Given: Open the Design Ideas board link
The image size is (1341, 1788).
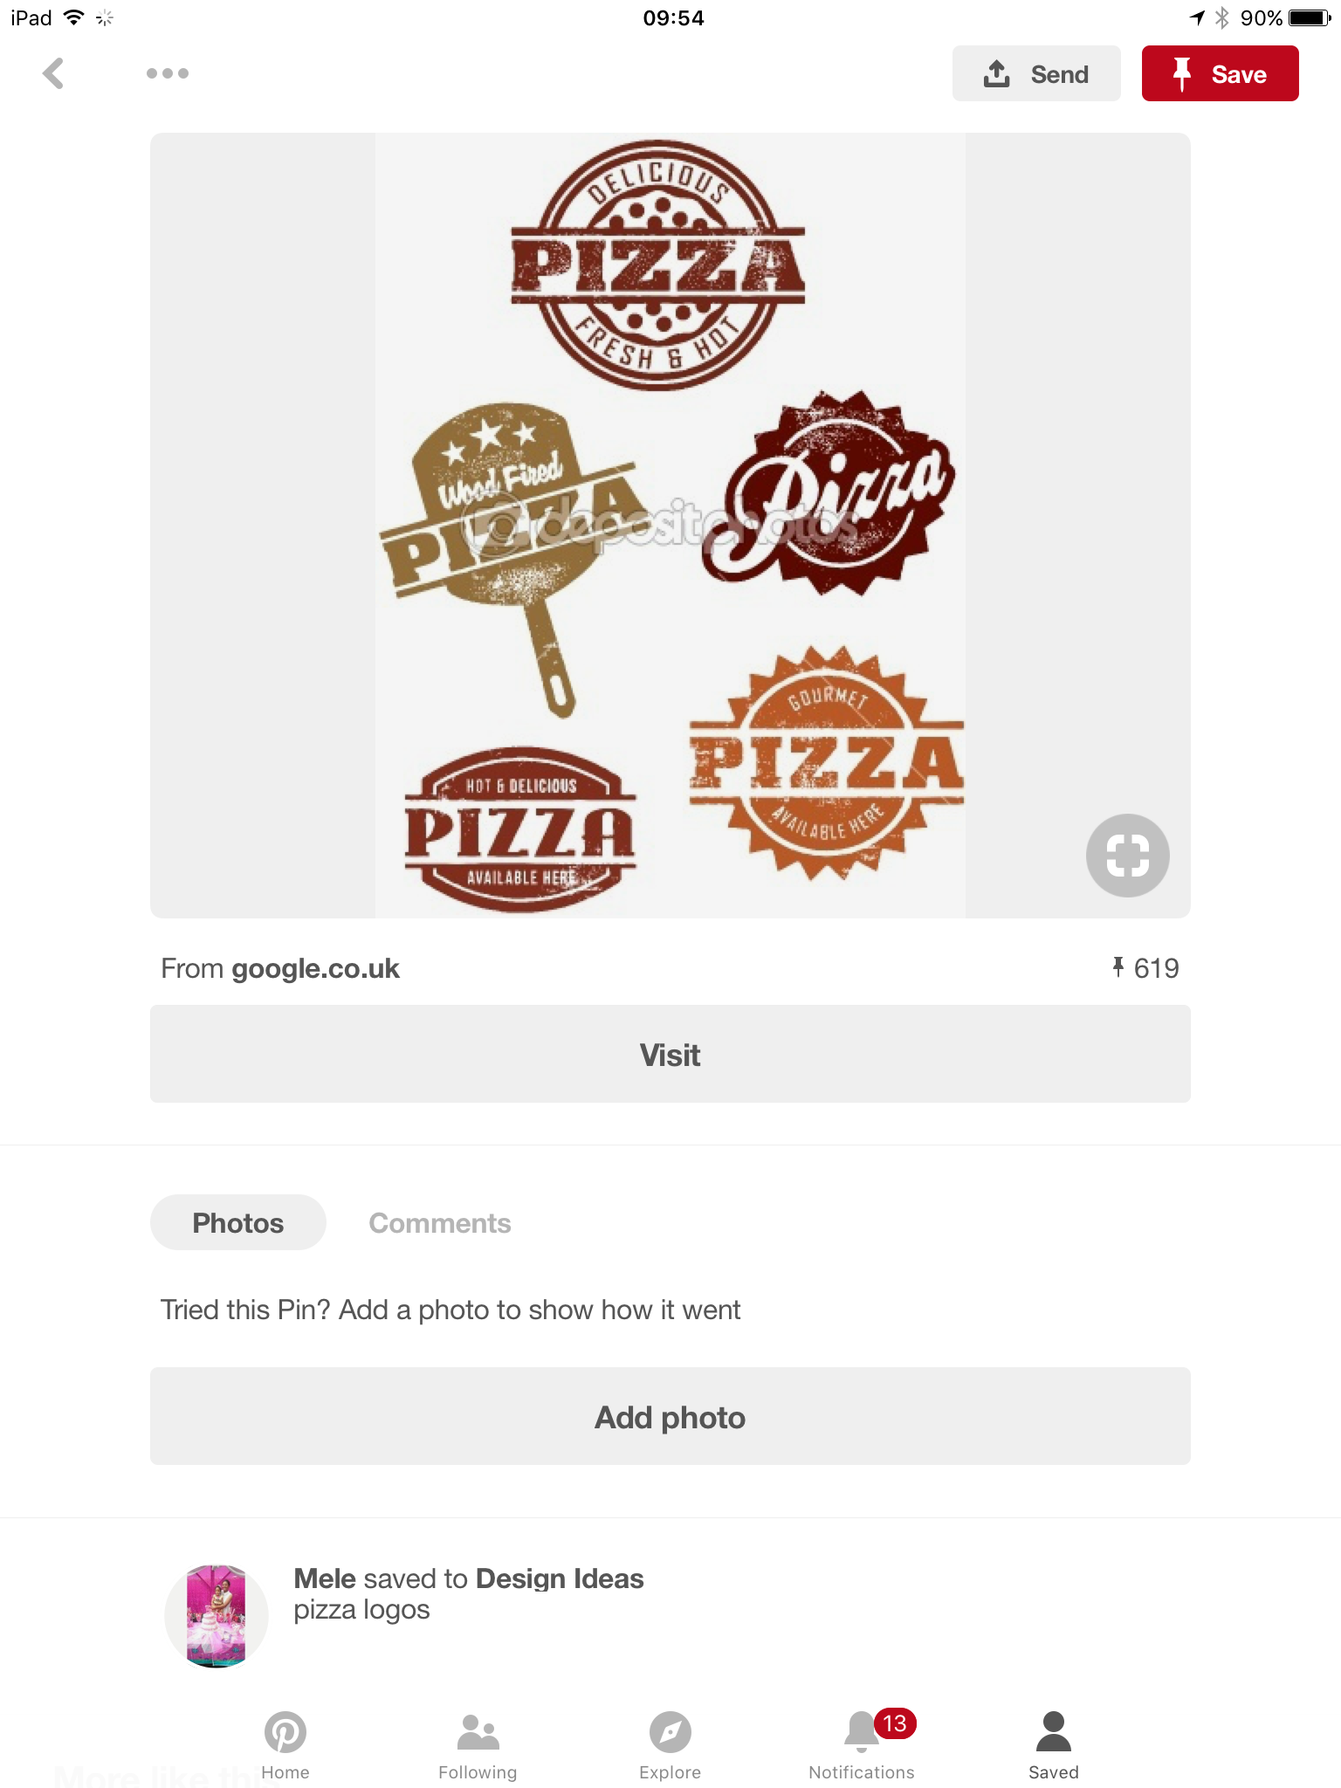Looking at the screenshot, I should point(560,1578).
